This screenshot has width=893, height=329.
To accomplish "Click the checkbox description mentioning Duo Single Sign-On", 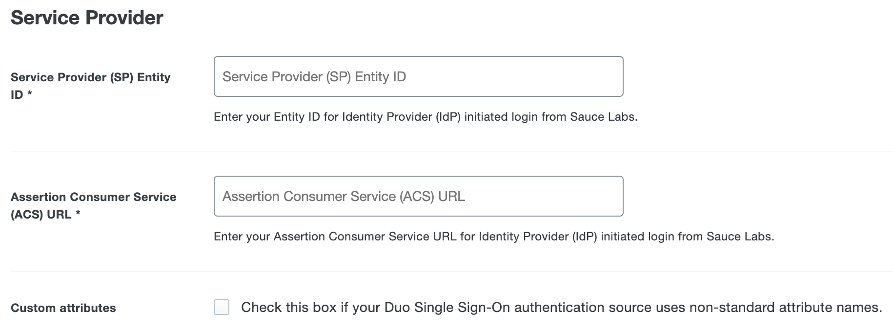I will coord(561,307).
